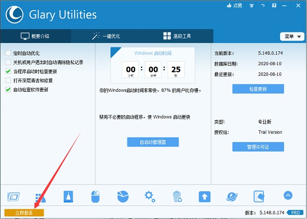Launch the registry cleaner grid-broom icon
This screenshot has height=219, width=307.
tap(41, 198)
